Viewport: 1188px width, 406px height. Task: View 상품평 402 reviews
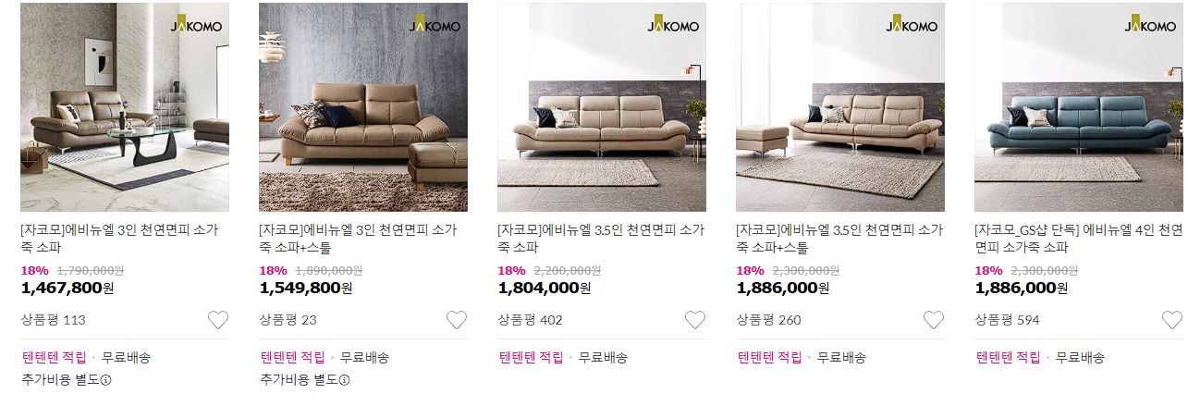[530, 320]
